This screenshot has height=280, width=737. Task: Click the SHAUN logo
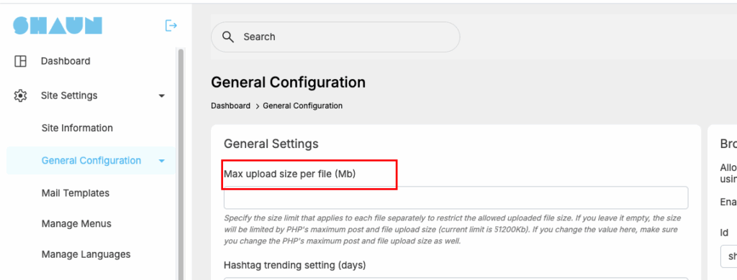coord(58,25)
